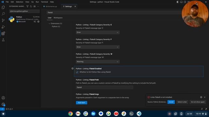The width and height of the screenshot is (209, 117).
Task: Toggle panel layout icon in title bar
Action: pos(182,2)
